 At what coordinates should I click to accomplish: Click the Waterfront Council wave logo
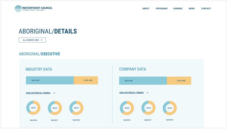[x=18, y=9]
